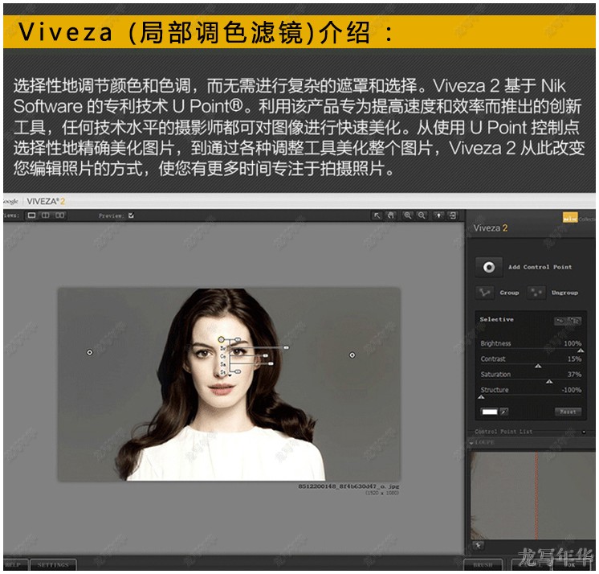Click the Selective panel heading
The width and height of the screenshot is (599, 574).
pyautogui.click(x=496, y=319)
